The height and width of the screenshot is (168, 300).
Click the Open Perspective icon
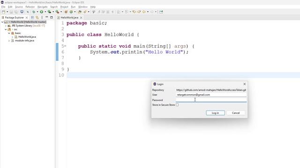point(161,12)
